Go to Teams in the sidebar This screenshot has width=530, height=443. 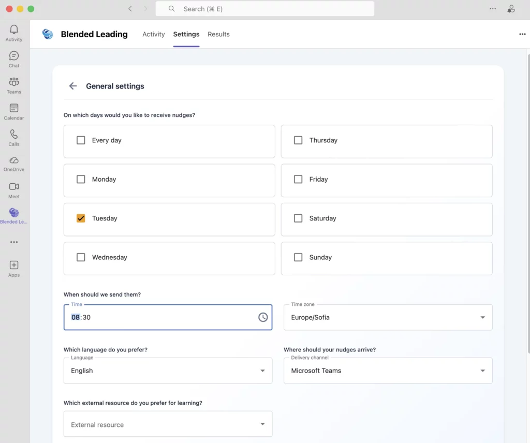pos(14,82)
